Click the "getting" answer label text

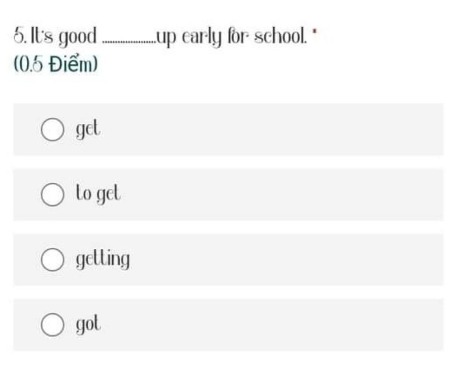(x=103, y=259)
